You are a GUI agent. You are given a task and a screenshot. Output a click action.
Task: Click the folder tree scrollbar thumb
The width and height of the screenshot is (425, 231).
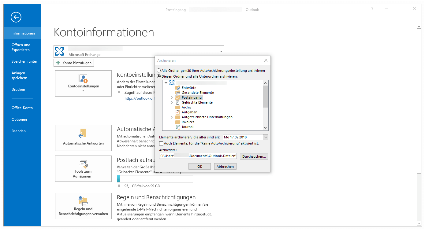coord(265,96)
